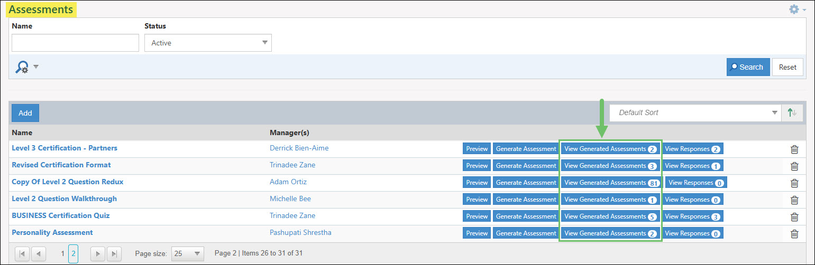Delete Revised Certification Format assessment
Image resolution: width=815 pixels, height=265 pixels.
(x=794, y=166)
